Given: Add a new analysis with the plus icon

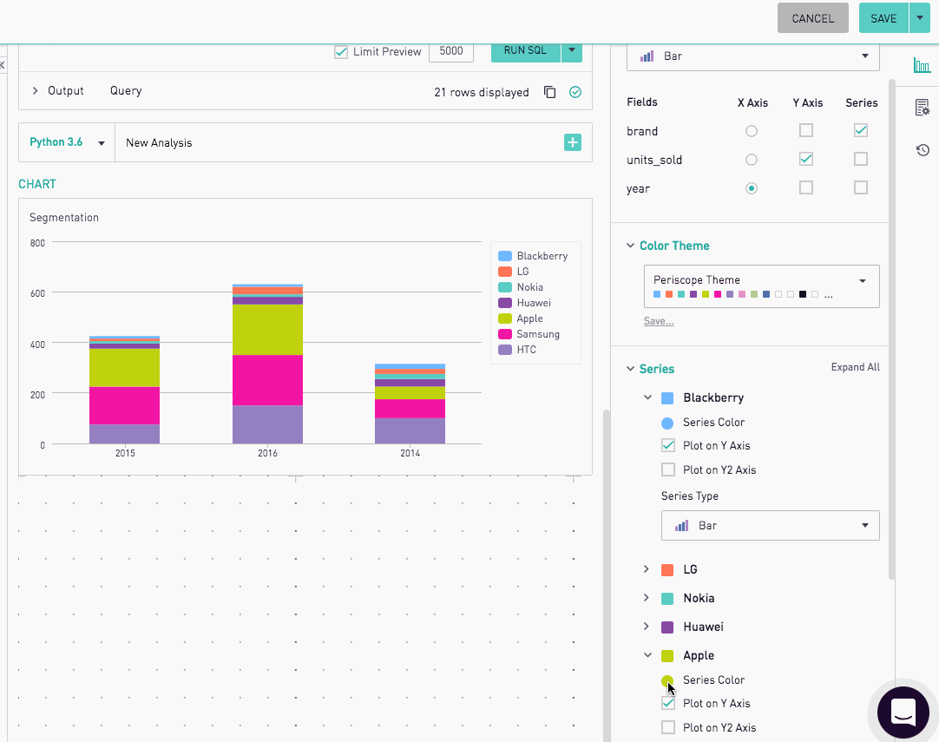Looking at the screenshot, I should (573, 142).
